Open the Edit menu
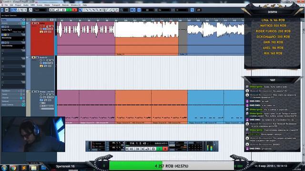Viewport: 305px width, 171px height. pos(11,5)
